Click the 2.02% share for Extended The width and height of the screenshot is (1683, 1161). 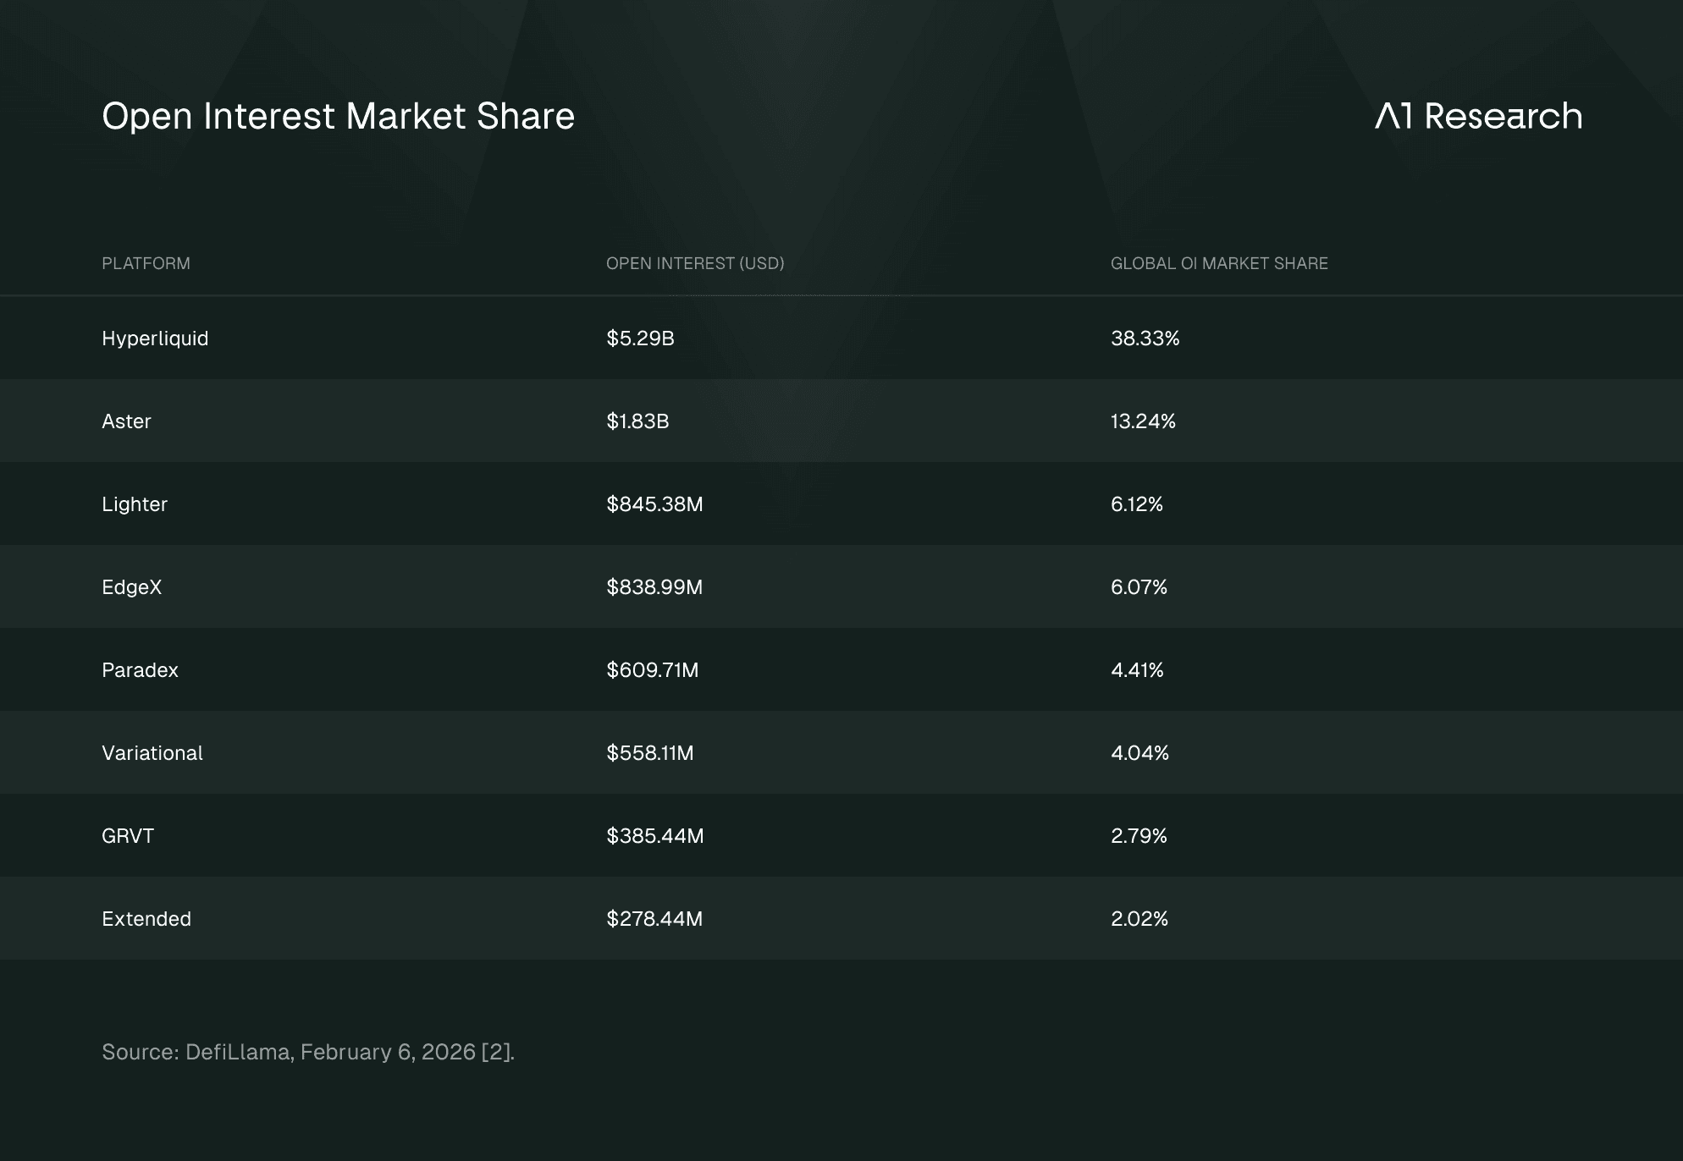coord(1139,919)
